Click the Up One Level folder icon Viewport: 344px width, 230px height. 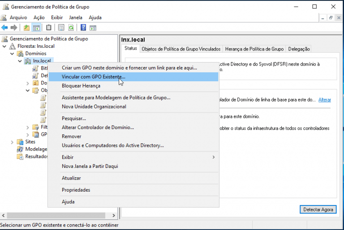click(x=26, y=28)
